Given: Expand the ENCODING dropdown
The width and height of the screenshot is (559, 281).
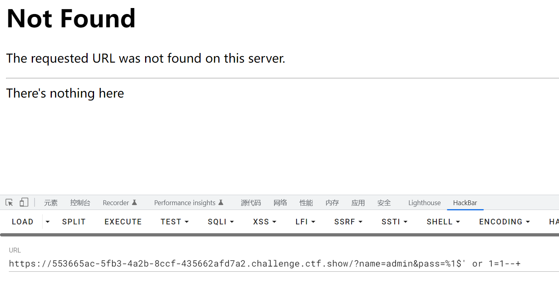Looking at the screenshot, I should 504,222.
